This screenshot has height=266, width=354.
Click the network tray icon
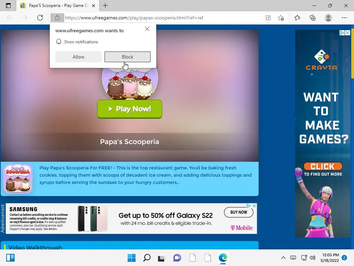304,258
